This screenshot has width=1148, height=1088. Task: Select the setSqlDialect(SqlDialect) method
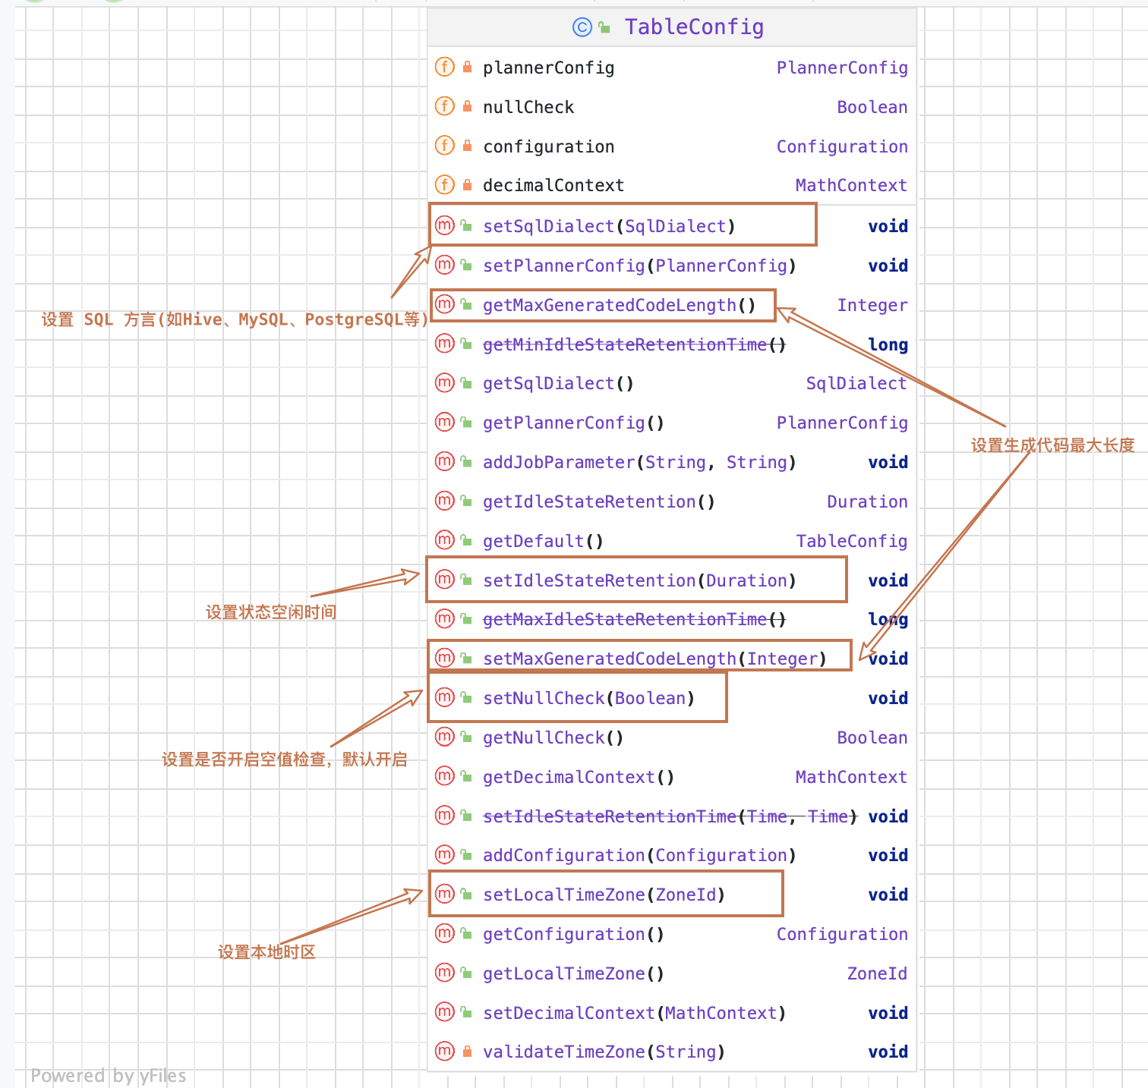(x=609, y=226)
